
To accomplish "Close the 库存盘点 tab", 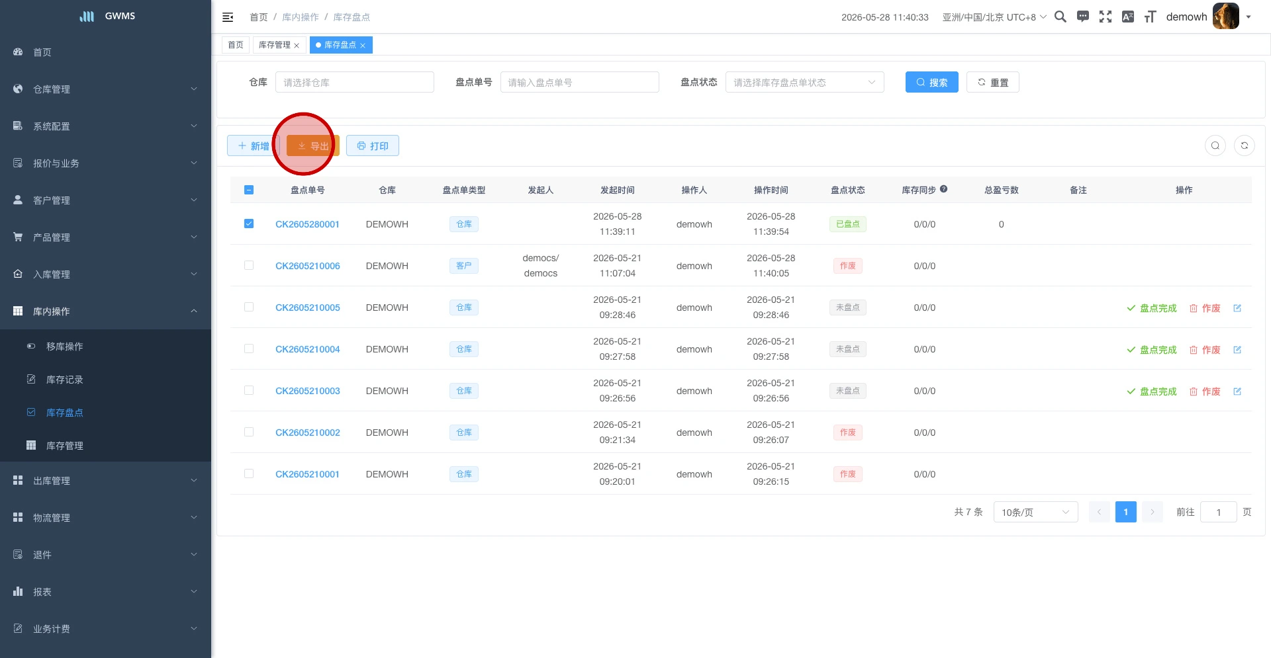I will (363, 46).
